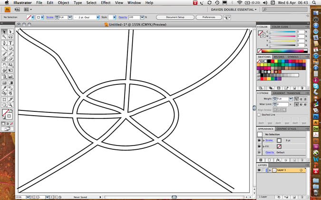Select the Type tool
This screenshot has height=200, width=321.
pos(10,43)
